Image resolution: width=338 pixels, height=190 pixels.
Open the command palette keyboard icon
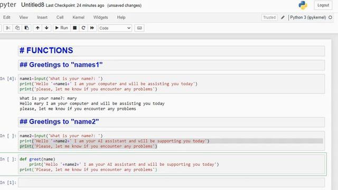139,28
